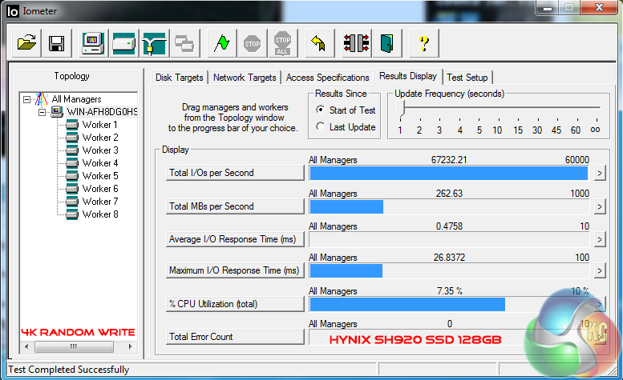Select Worker 6 disk icon
The image size is (623, 380).
tap(72, 189)
